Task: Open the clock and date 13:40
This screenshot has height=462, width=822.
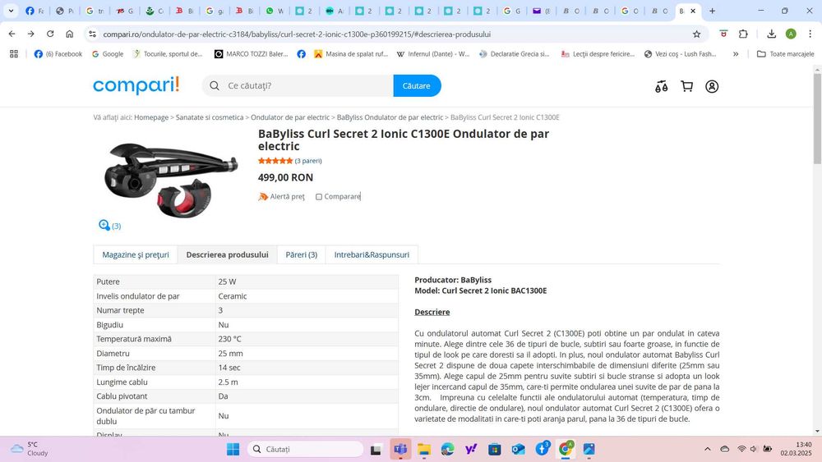Action: 796,449
